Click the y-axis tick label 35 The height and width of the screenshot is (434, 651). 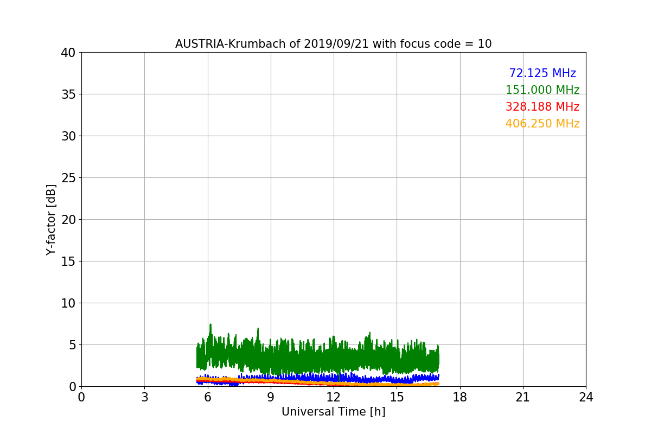click(68, 94)
